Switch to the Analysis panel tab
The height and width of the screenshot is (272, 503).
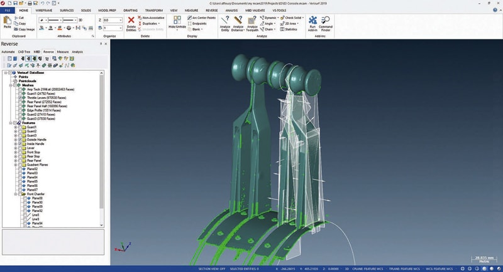pos(77,52)
